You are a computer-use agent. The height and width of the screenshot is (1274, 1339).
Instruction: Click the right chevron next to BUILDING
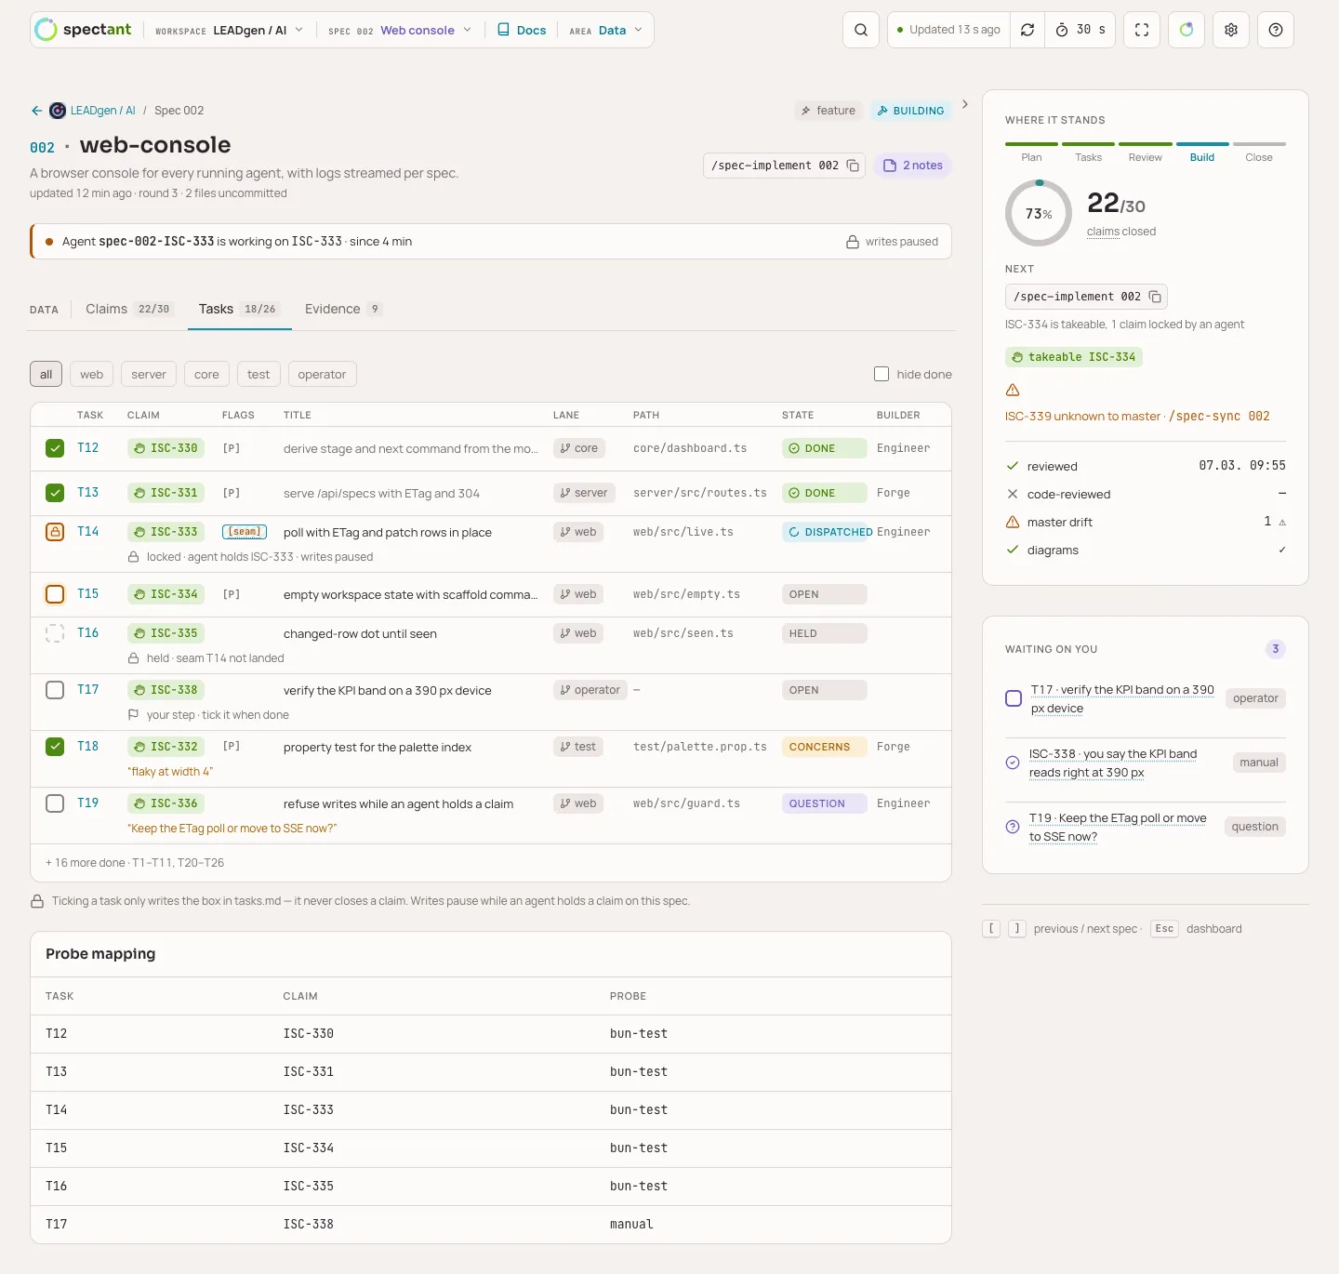(x=964, y=104)
